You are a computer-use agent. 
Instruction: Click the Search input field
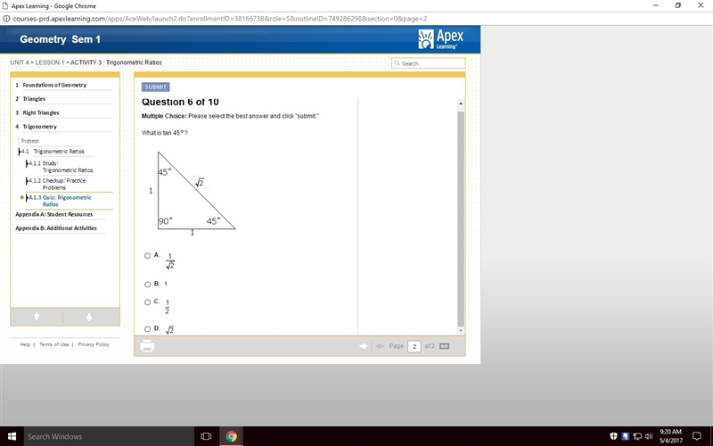pyautogui.click(x=429, y=63)
